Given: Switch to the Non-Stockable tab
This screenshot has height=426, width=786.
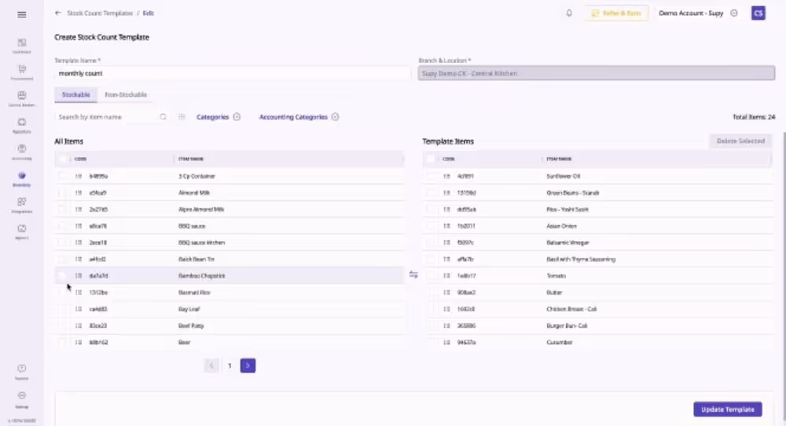Looking at the screenshot, I should [126, 94].
